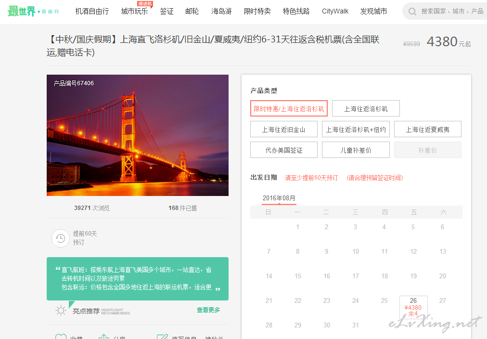Screen dimensions: 487x339
Task: Click 查看更多 link
Action: pos(208,310)
